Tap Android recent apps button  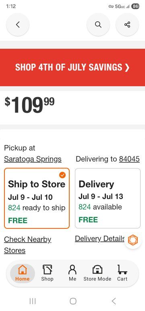(x=33, y=301)
